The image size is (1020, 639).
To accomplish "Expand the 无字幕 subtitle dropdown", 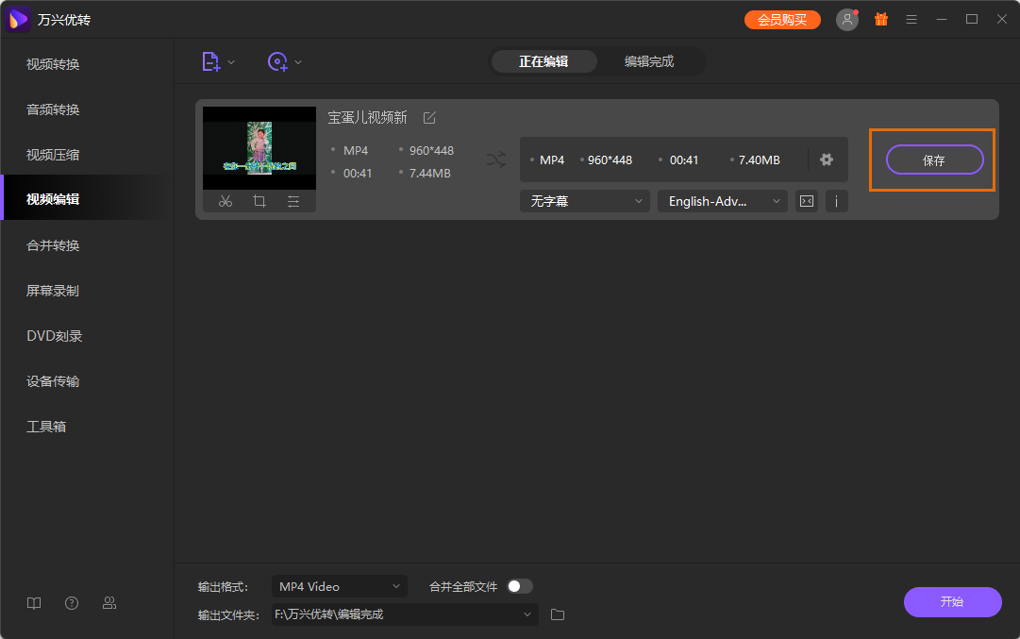I will [584, 200].
